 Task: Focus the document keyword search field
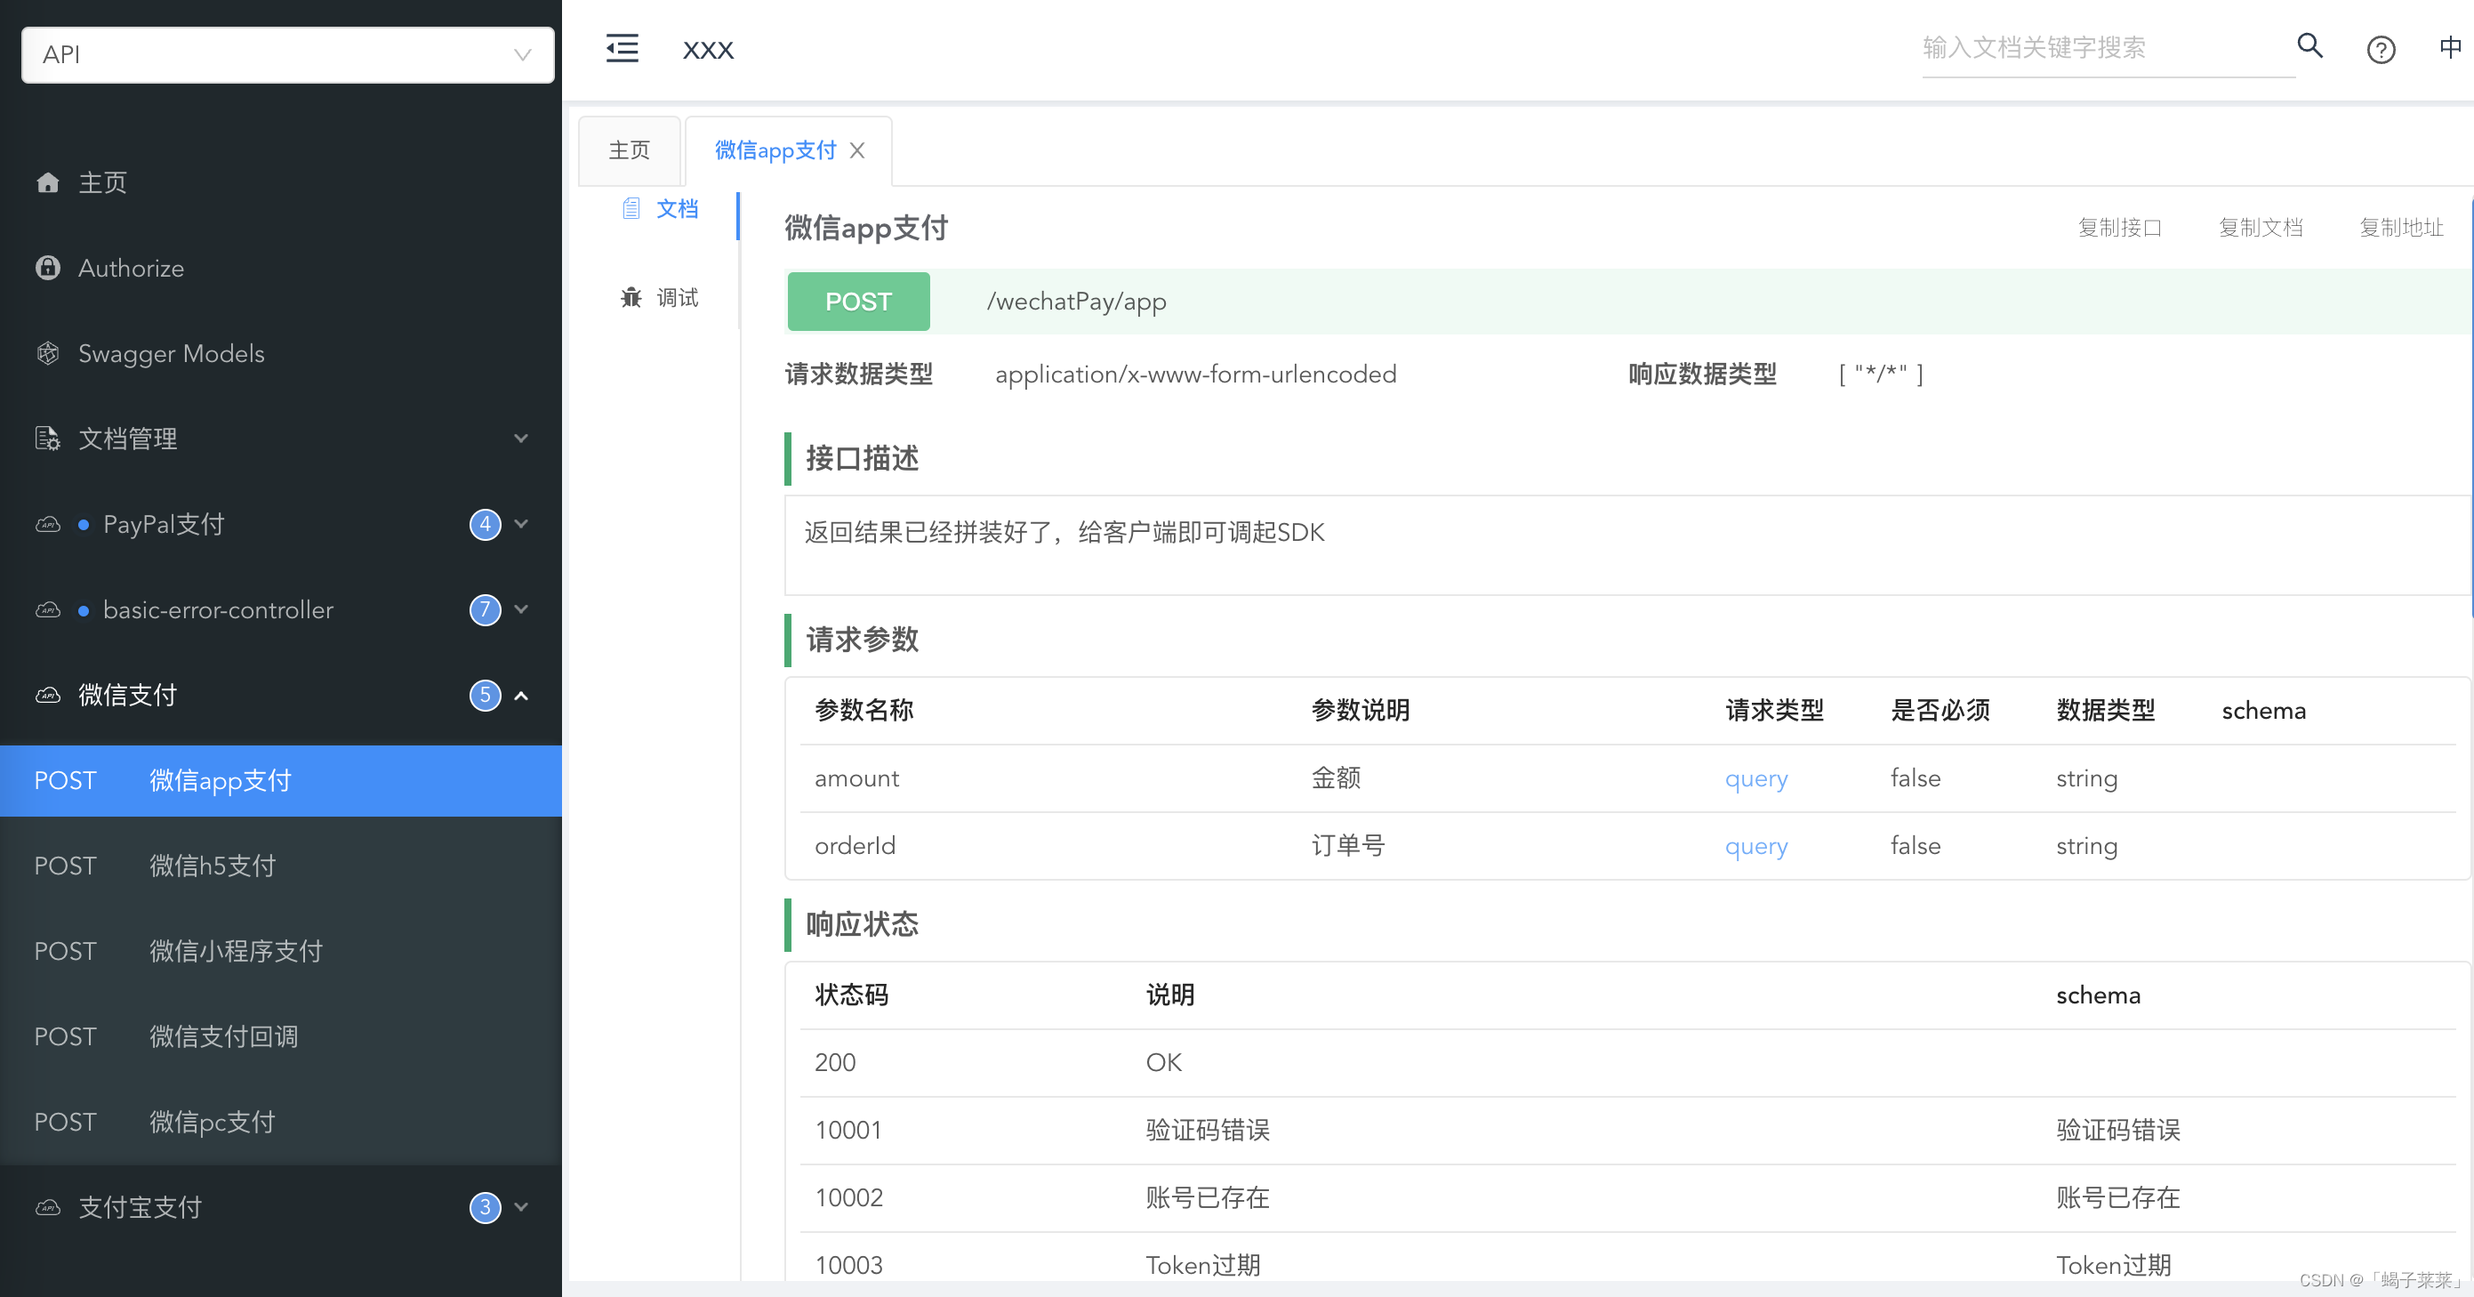[2103, 48]
